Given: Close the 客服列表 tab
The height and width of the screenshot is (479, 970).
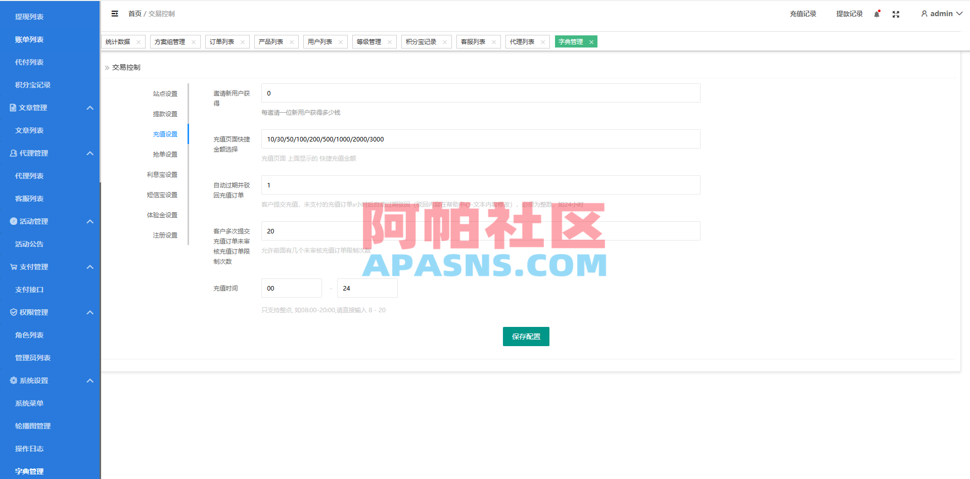Looking at the screenshot, I should (x=494, y=42).
